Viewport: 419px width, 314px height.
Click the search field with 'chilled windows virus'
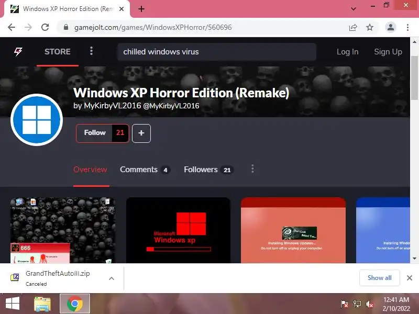tap(217, 52)
